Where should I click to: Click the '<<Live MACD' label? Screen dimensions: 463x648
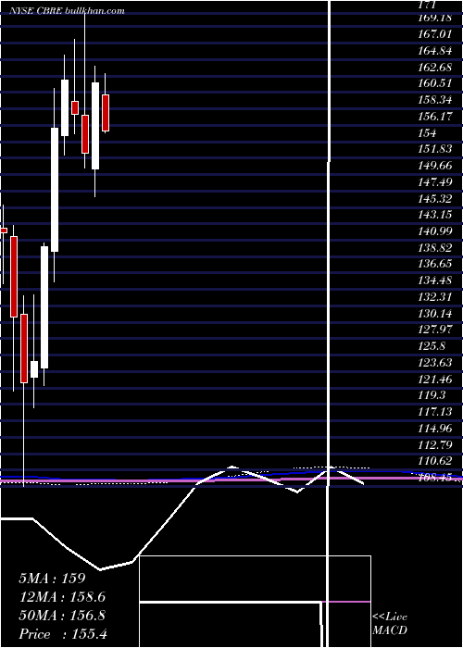[390, 624]
